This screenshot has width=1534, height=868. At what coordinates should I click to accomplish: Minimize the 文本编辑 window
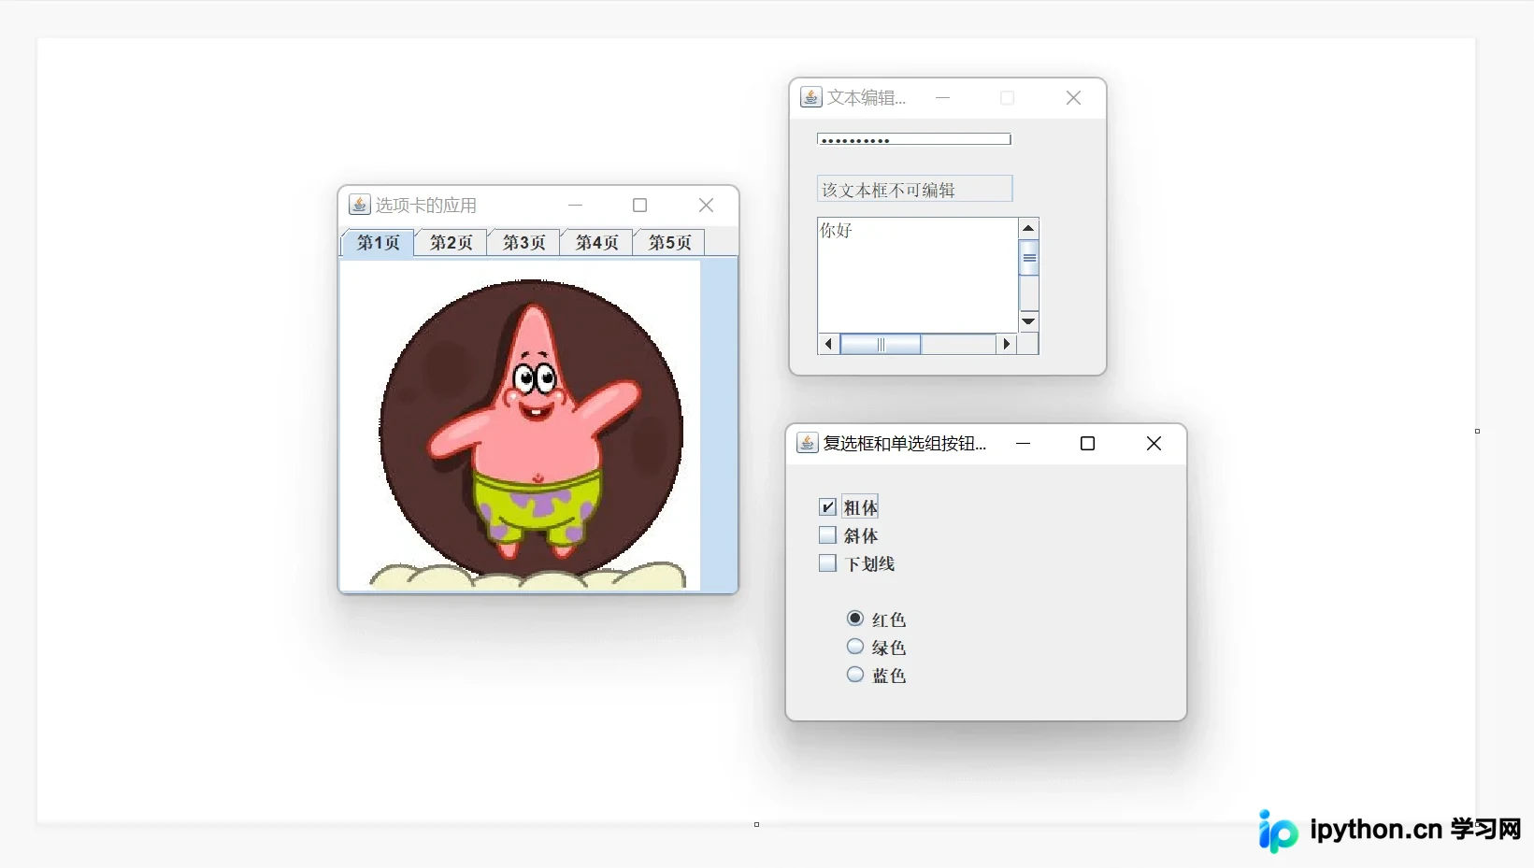point(942,97)
